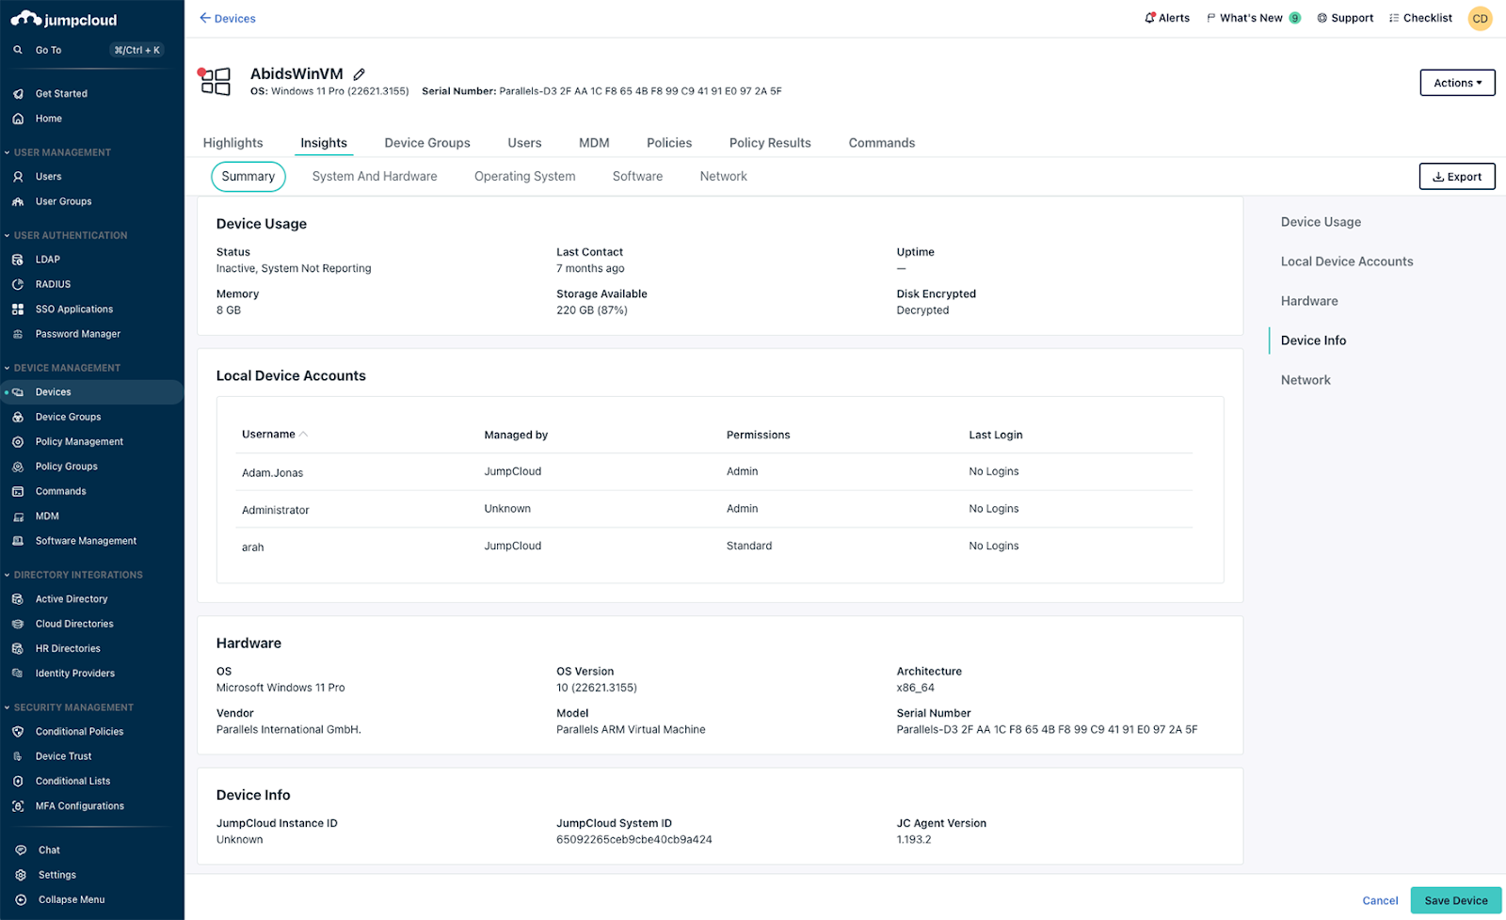Viewport: 1506px width, 920px height.
Task: Go back via the Devices link
Action: click(228, 18)
